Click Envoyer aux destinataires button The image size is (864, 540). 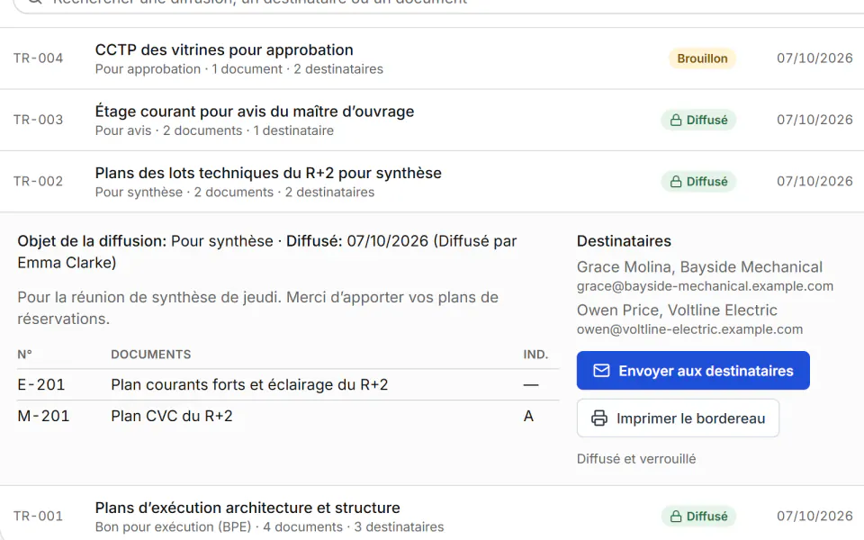click(693, 370)
